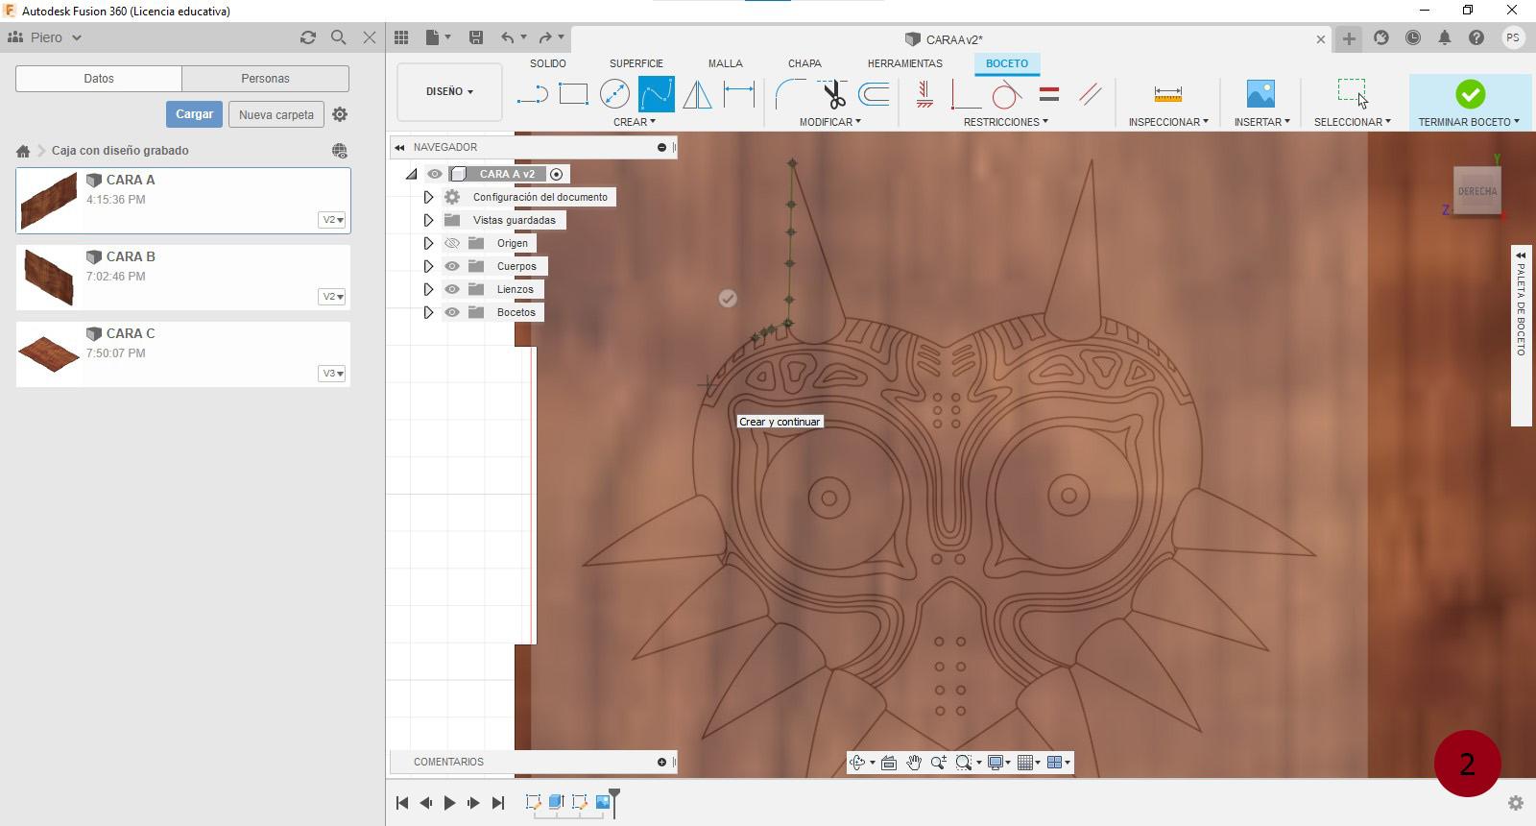Expand Vistas guardadas node
Viewport: 1536px width, 826px height.
428,220
